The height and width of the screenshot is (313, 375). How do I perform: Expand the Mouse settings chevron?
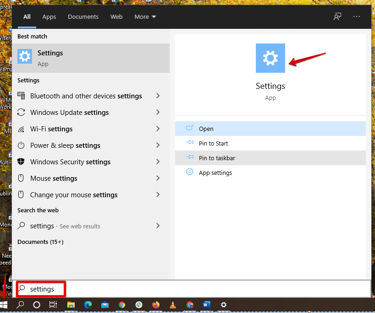[158, 178]
